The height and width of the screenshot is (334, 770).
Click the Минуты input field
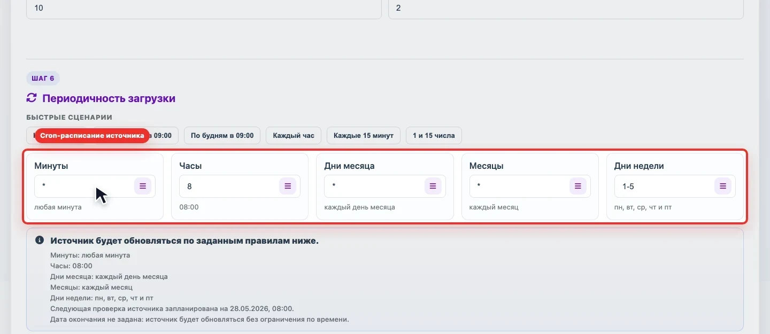coord(95,186)
